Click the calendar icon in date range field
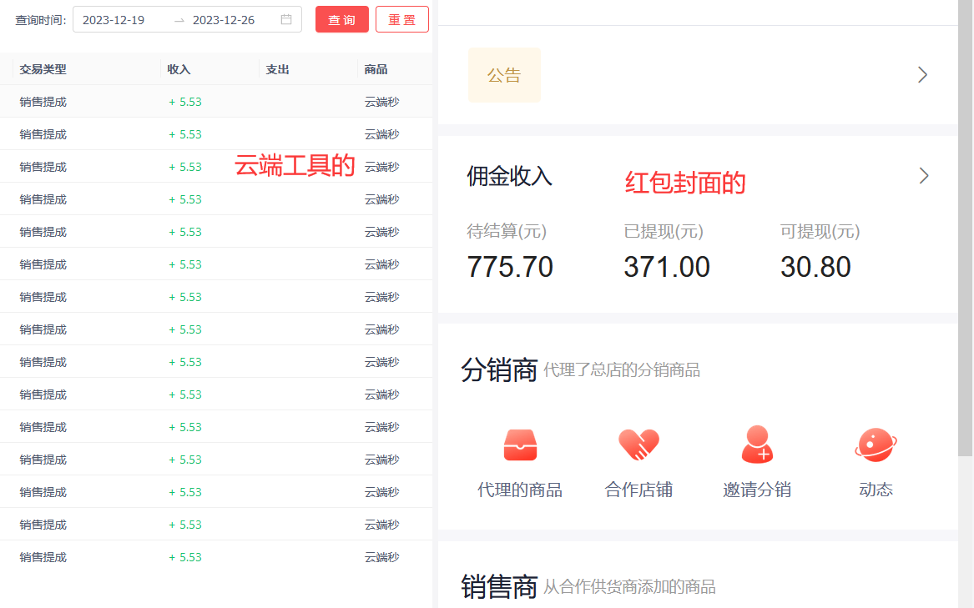Viewport: 974px width, 608px height. pyautogui.click(x=286, y=20)
